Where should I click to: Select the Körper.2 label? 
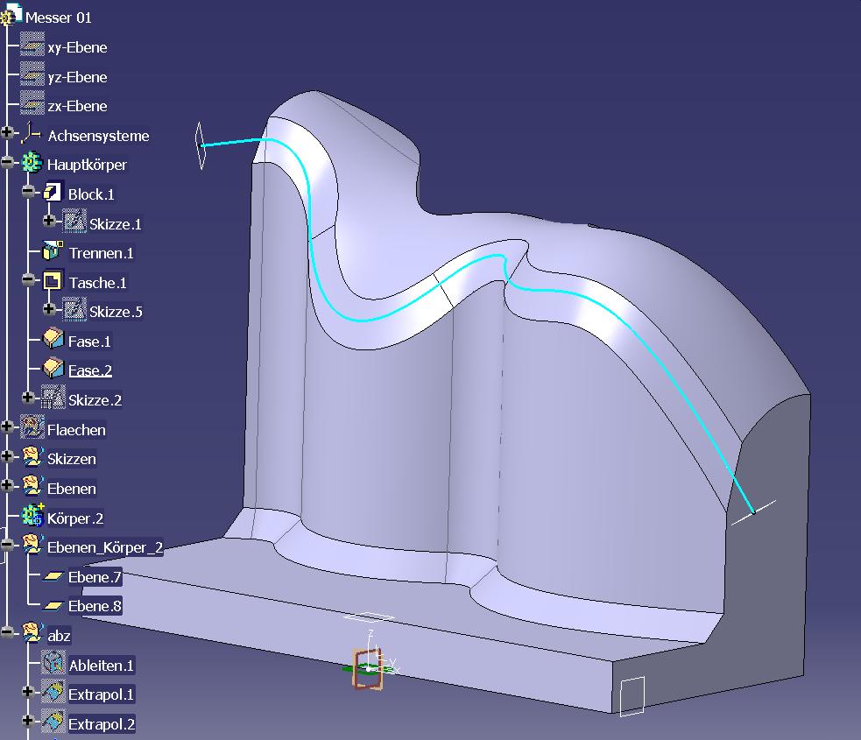click(75, 518)
